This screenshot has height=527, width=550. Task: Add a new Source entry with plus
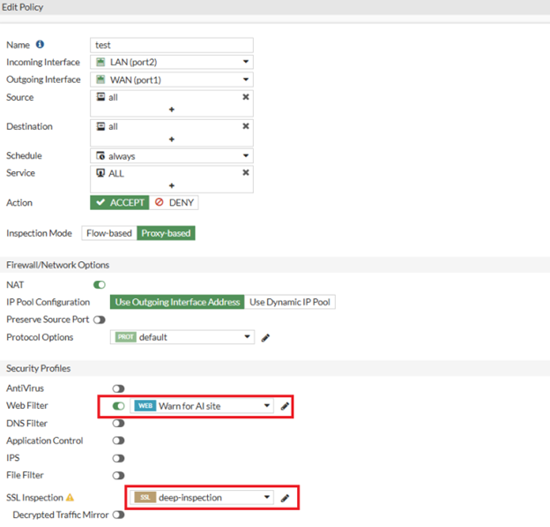(x=172, y=109)
